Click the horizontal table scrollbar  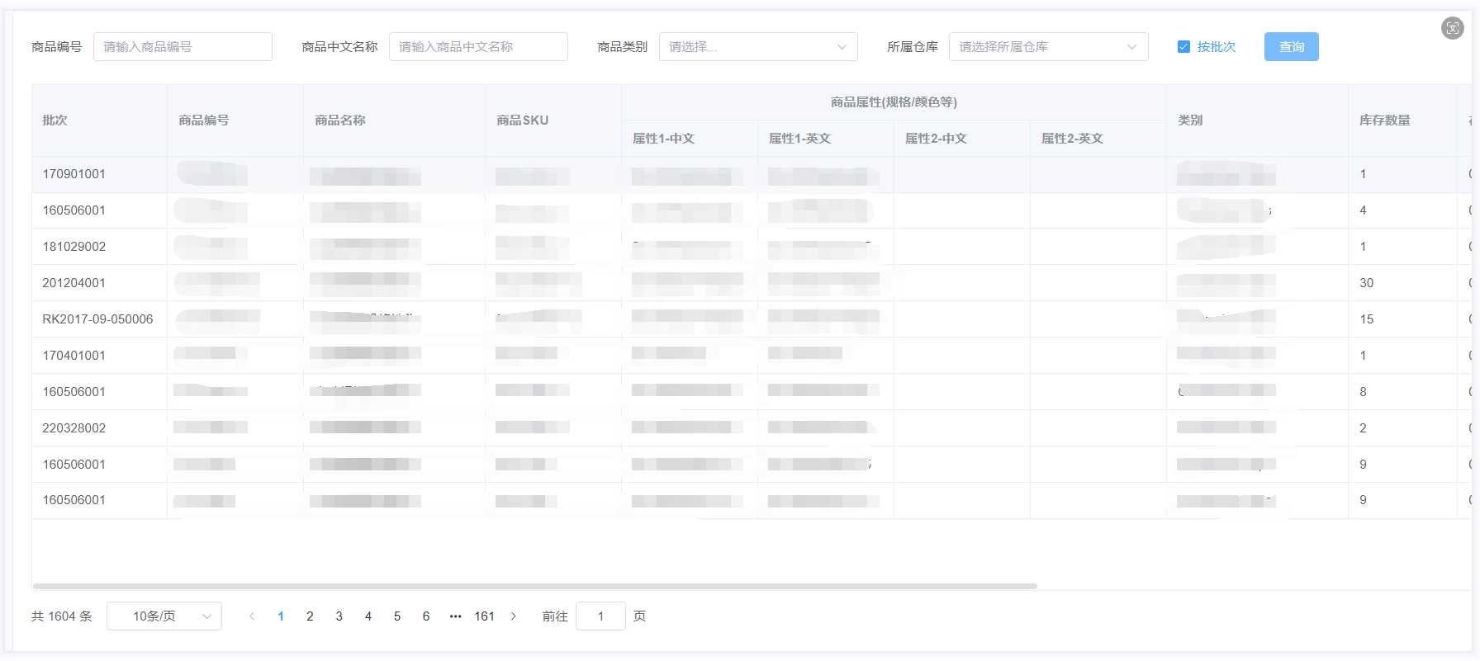click(534, 586)
